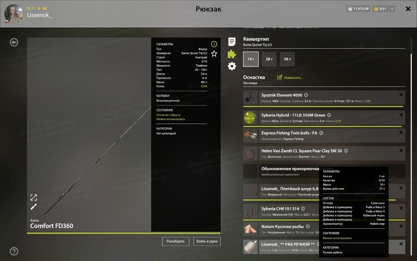
Task: Click the Оснастка собрана status text
Action: (168, 115)
